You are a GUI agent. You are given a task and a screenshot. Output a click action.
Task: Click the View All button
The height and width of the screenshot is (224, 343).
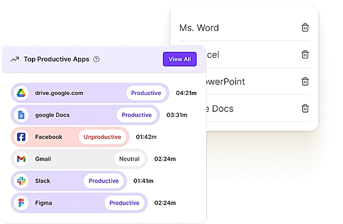179,59
